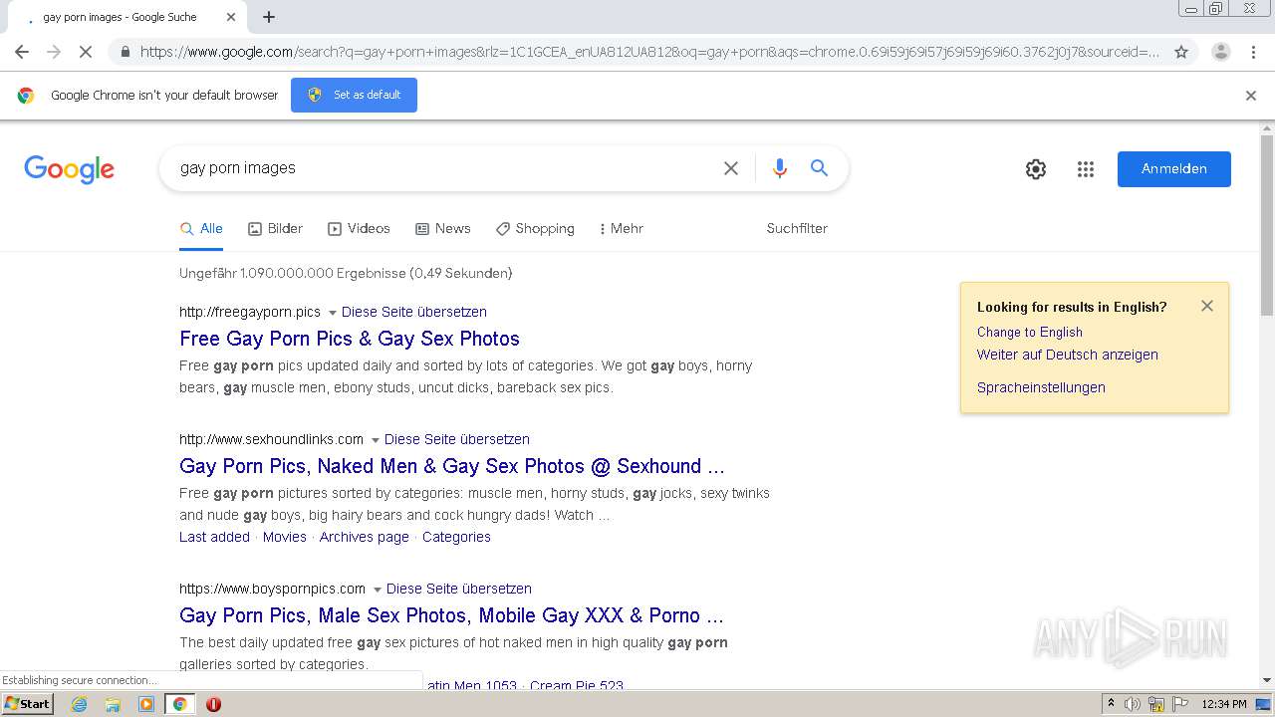Screen dimensions: 1275x717
Task: Switch to the Videos tab
Action: coord(359,228)
